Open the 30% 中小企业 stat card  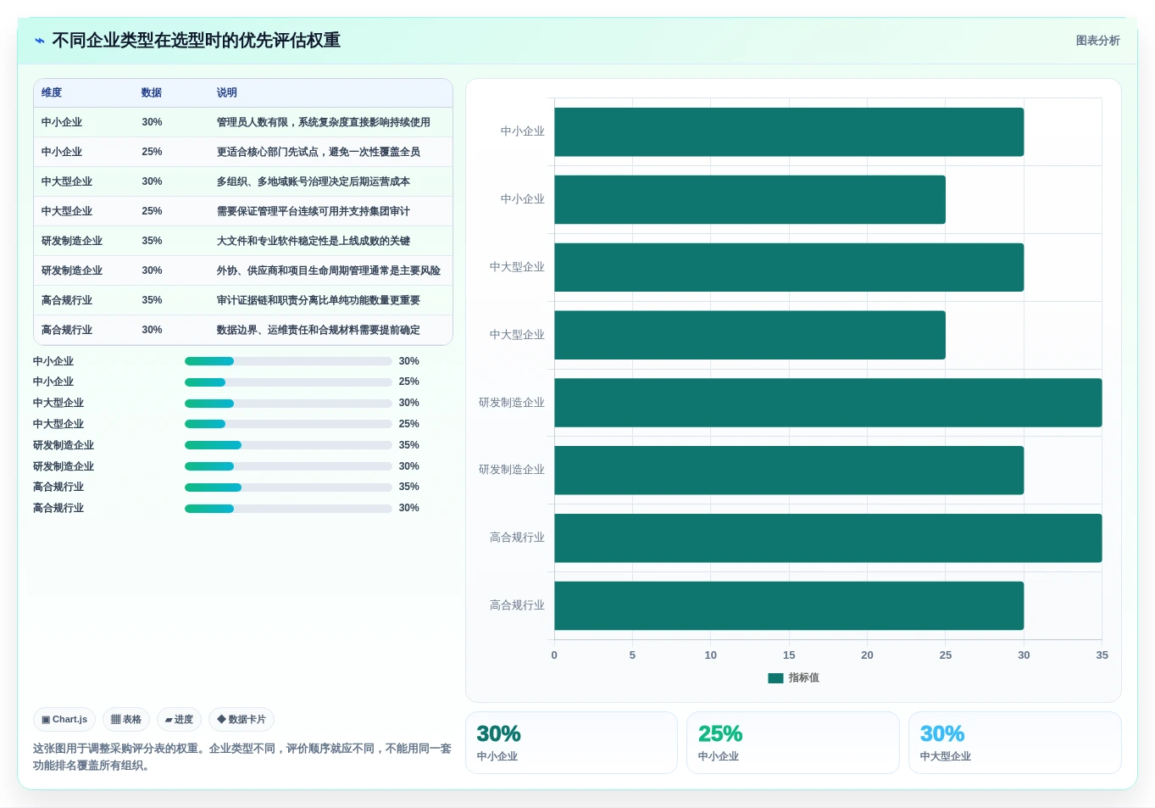pyautogui.click(x=571, y=743)
